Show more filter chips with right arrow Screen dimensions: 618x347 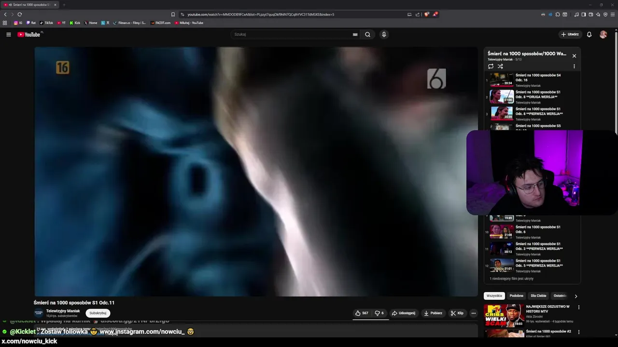[576, 296]
